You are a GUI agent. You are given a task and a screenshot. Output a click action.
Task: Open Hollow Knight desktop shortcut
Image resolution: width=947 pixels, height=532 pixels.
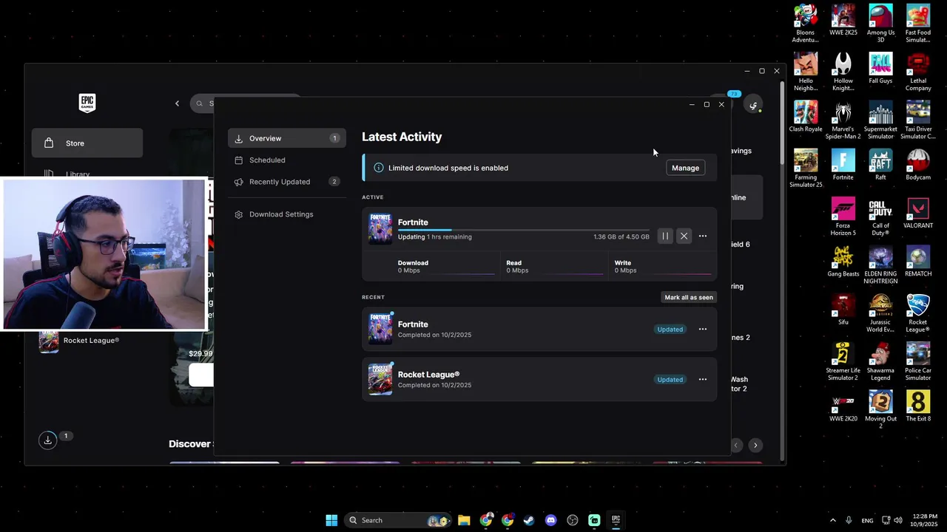pos(843,72)
